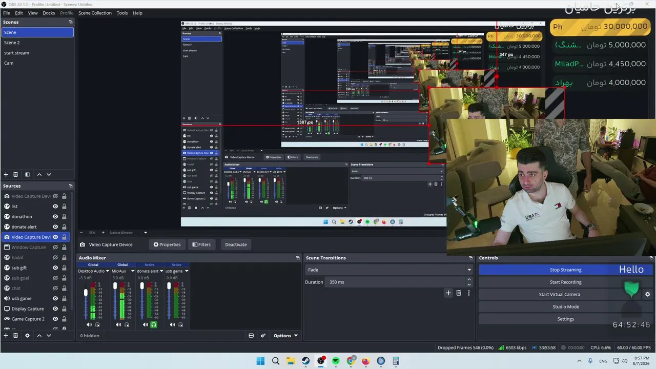This screenshot has height=369, width=656.
Task: Open the Tools menu
Action: pos(122,13)
